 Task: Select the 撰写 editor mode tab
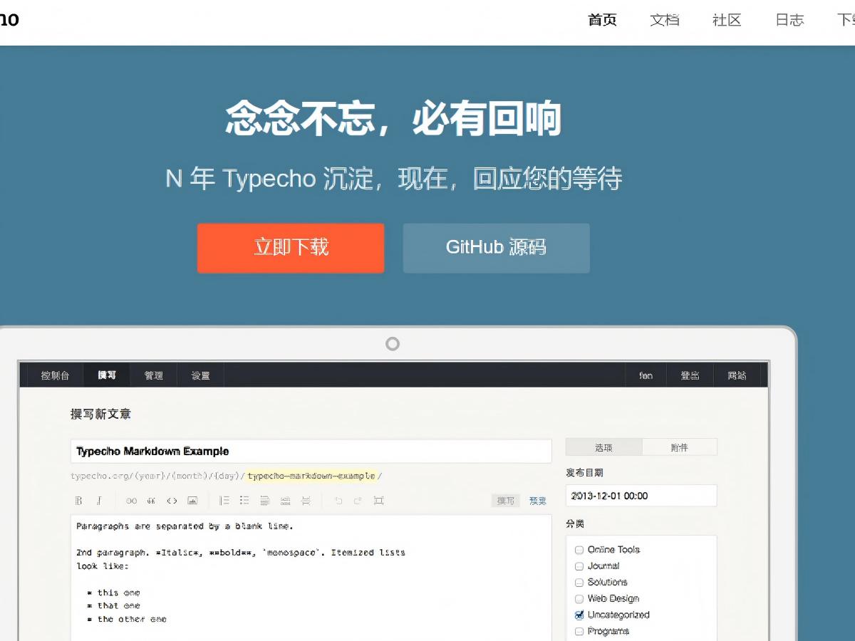[506, 501]
